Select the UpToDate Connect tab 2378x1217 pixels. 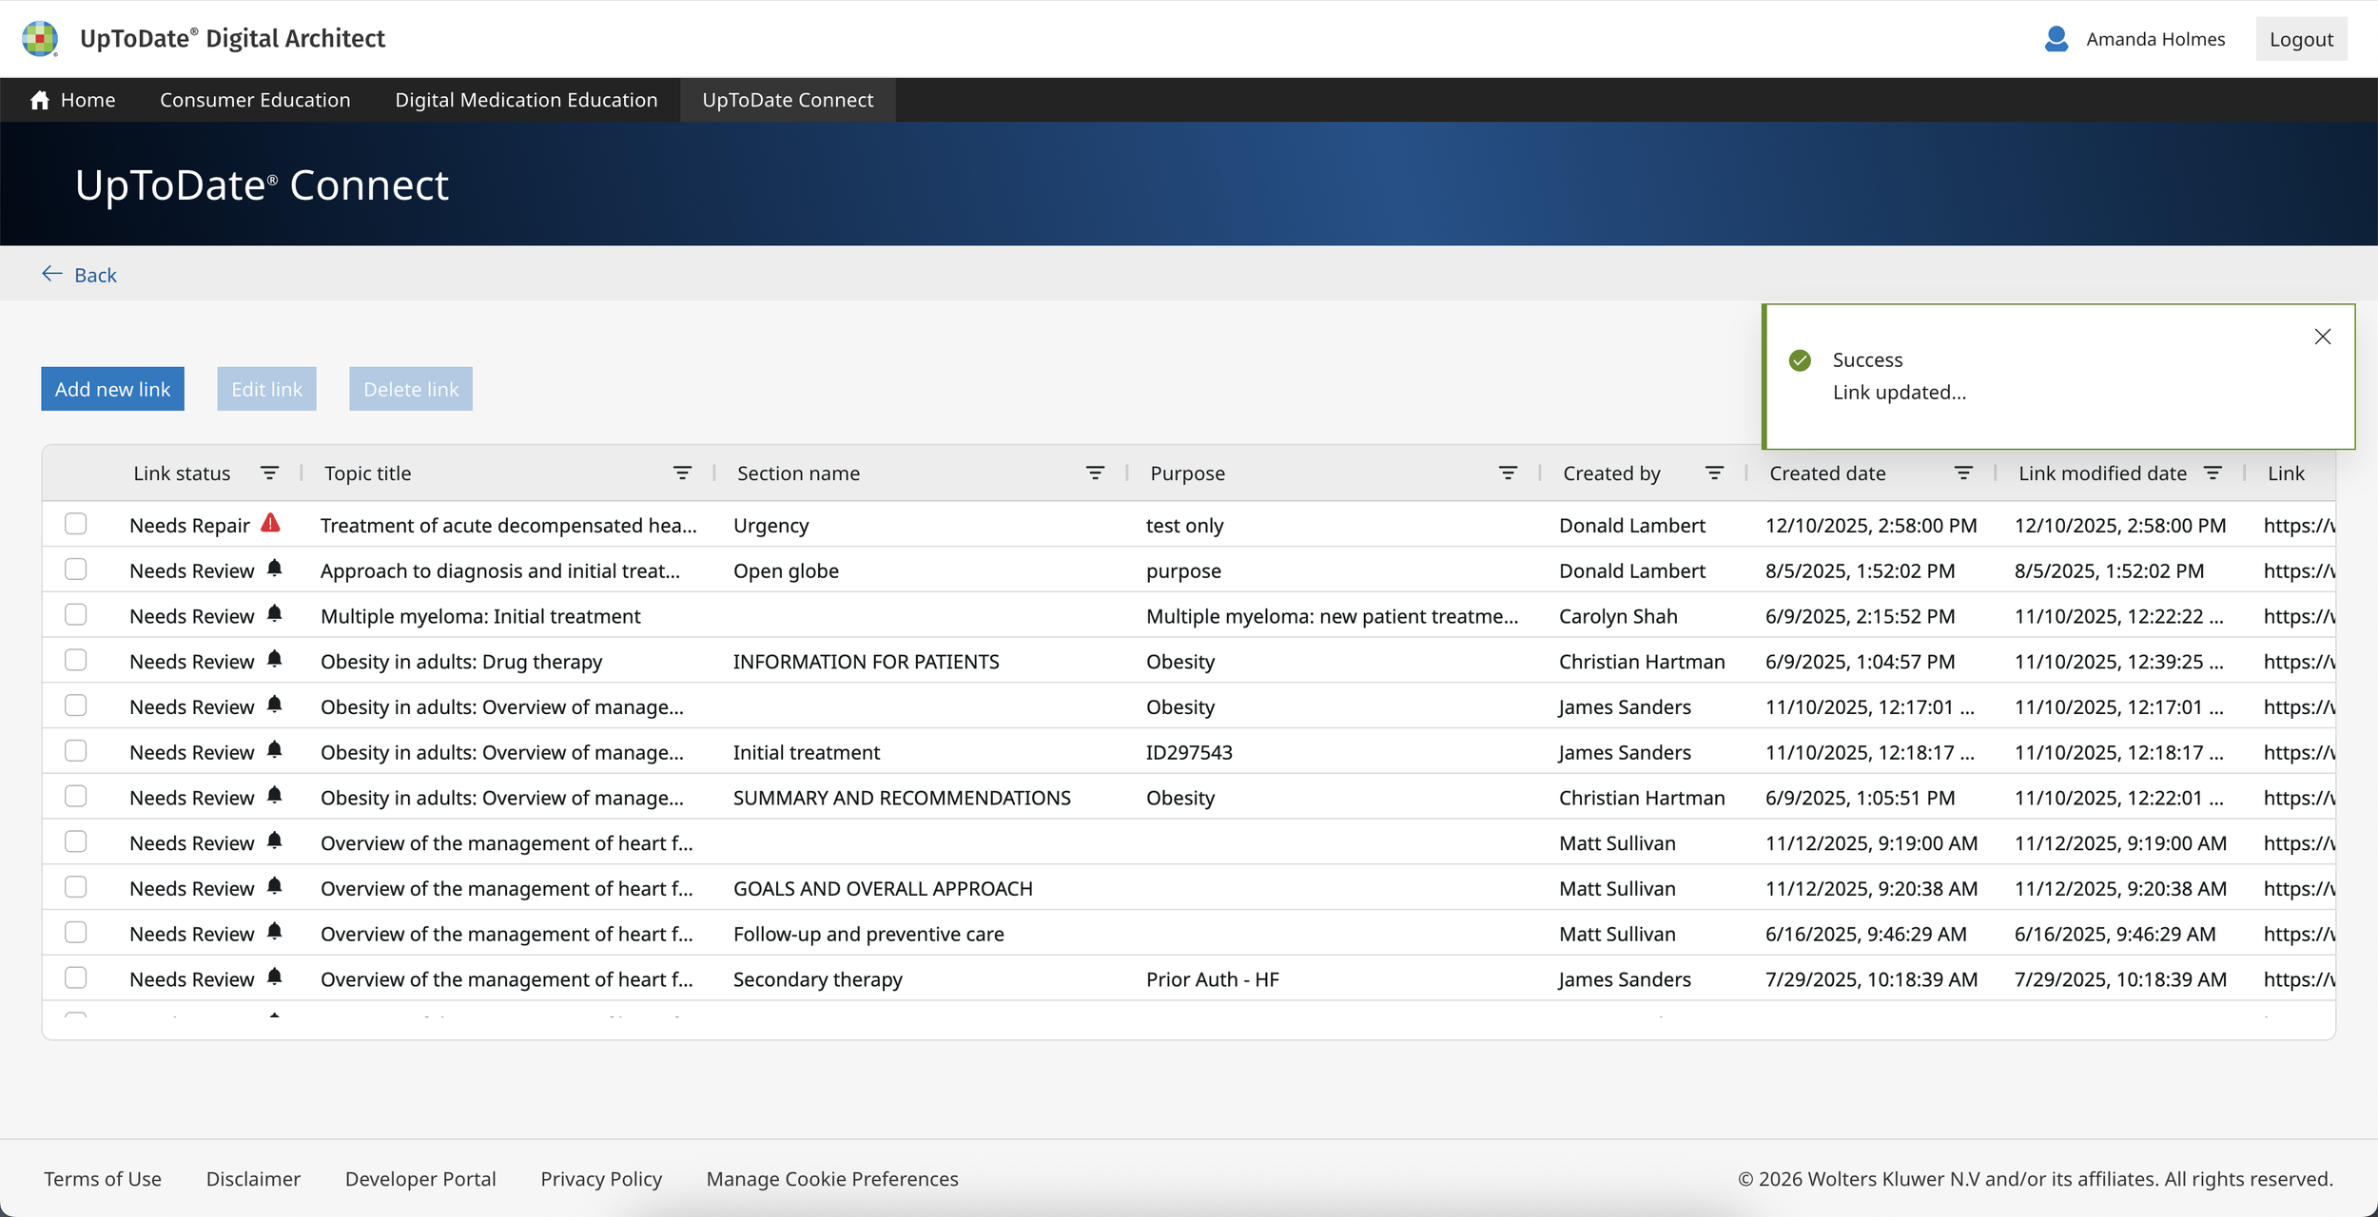[788, 100]
